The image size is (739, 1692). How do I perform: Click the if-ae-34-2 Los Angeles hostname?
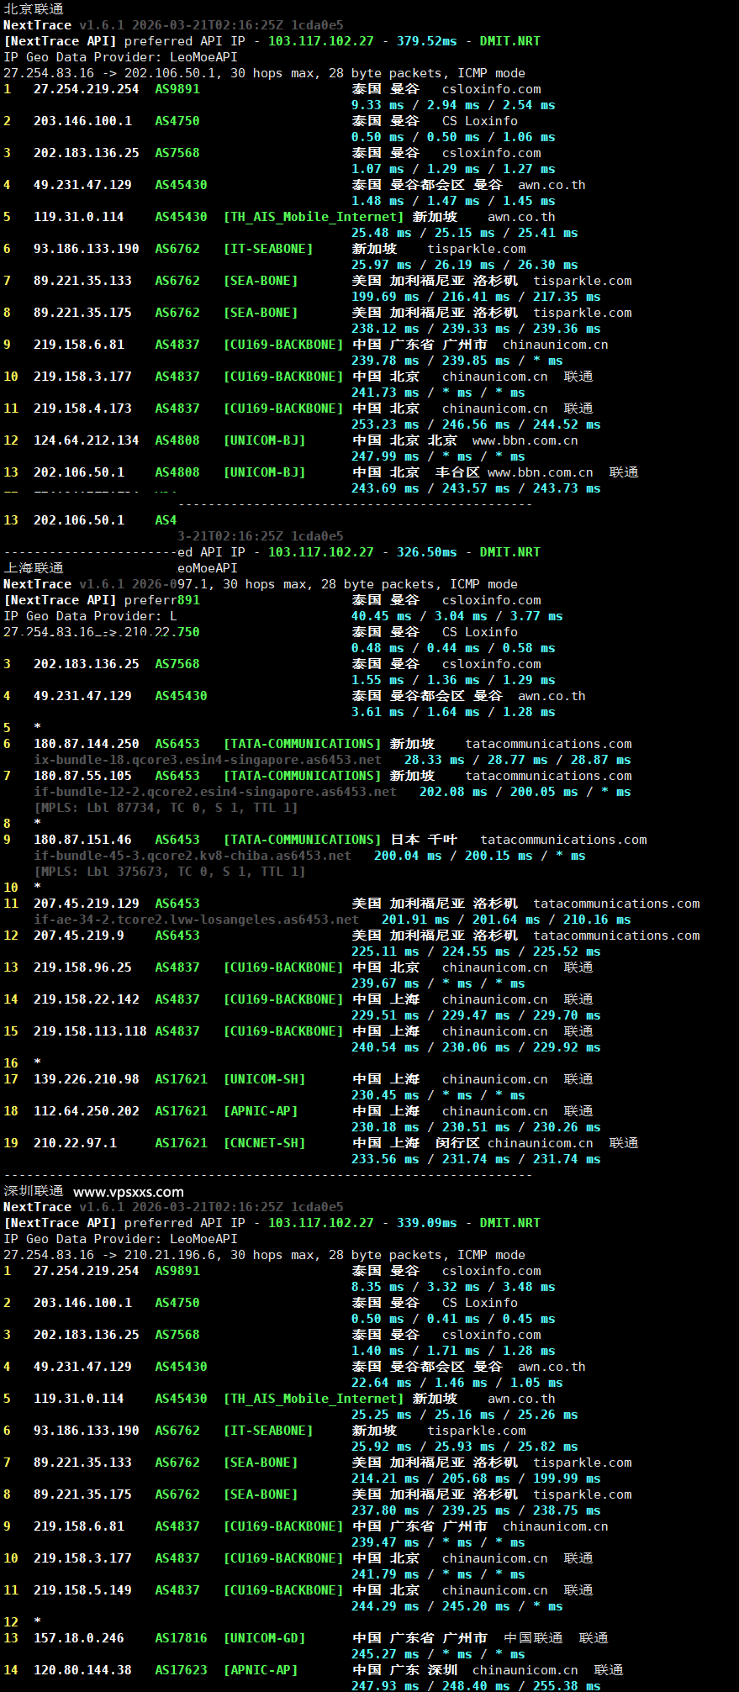coord(196,920)
